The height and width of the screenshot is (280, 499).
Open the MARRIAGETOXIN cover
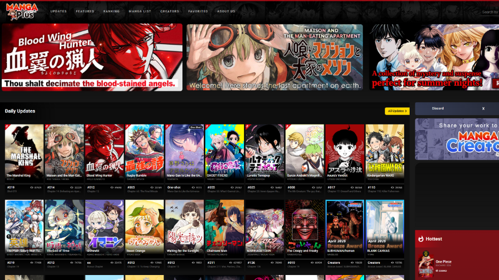(264, 228)
